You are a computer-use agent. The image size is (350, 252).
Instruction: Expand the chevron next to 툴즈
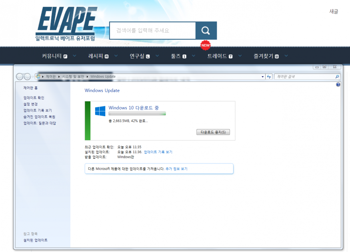194,56
